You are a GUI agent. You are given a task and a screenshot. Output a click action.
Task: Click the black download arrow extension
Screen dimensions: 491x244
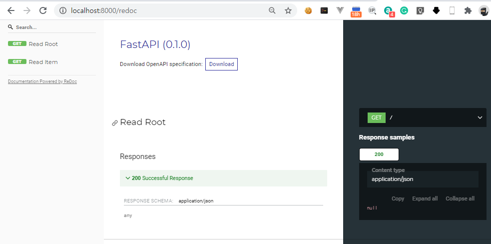pos(436,10)
